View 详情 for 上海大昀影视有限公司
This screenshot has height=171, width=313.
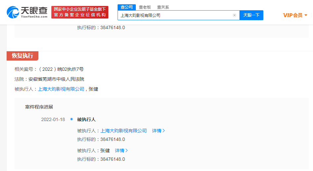(x=159, y=131)
